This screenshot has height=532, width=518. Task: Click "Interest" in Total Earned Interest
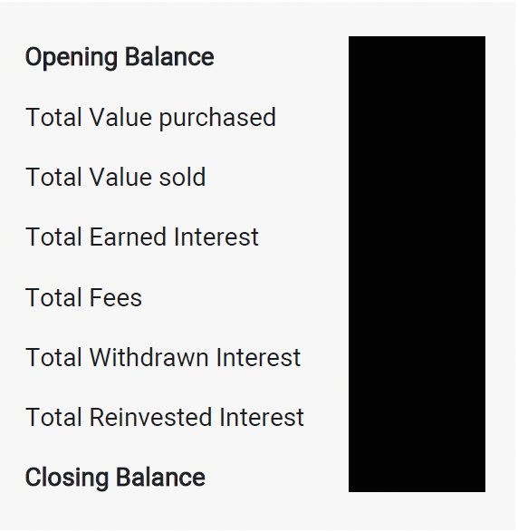pyautogui.click(x=216, y=237)
